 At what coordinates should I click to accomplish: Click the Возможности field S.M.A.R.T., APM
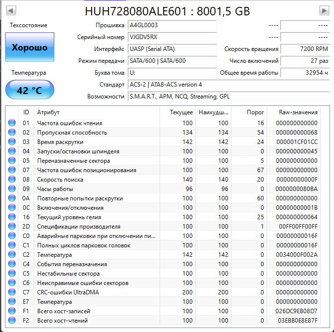(228, 96)
